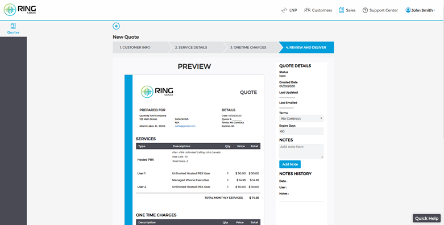This screenshot has width=444, height=225.
Task: Click the Expire Days field
Action: point(301,131)
